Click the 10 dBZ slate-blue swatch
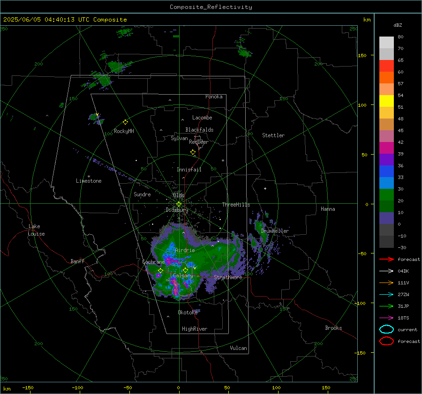Image resolution: width=422 pixels, height=394 pixels. (386, 218)
